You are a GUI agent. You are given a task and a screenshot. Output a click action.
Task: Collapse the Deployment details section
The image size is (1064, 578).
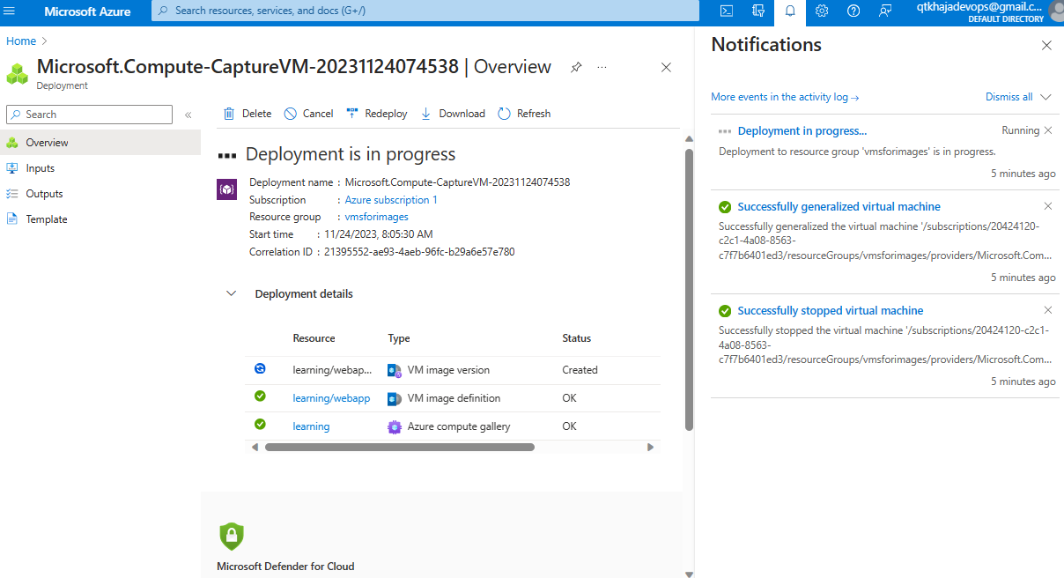coord(231,293)
